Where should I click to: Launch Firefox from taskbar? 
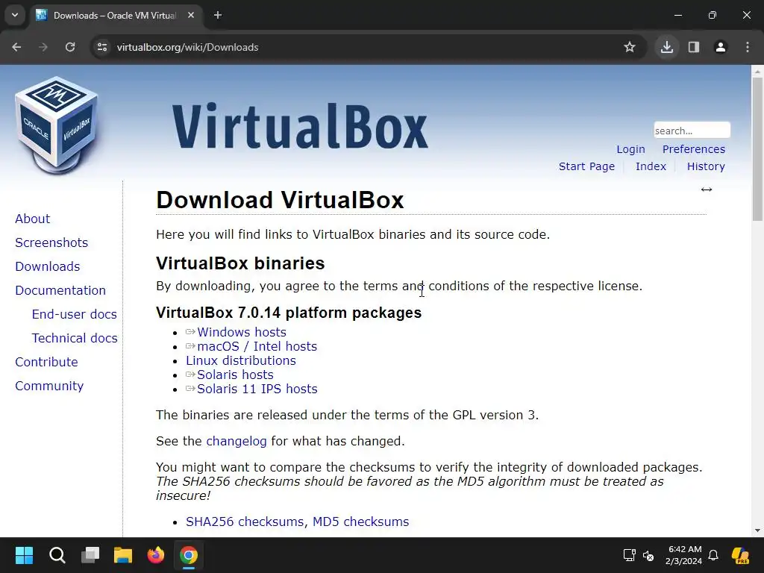point(156,555)
